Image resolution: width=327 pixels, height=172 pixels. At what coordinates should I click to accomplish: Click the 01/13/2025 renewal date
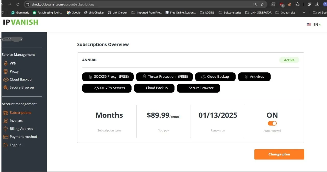click(x=218, y=115)
